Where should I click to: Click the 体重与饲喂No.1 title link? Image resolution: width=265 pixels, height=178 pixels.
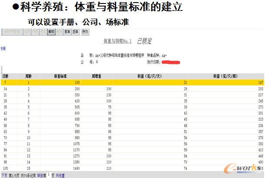point(117,41)
